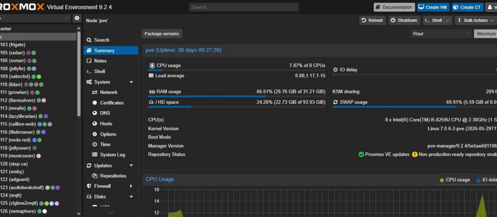Click the SWAP usage progress bar
The height and width of the screenshot is (217, 497).
point(415,107)
